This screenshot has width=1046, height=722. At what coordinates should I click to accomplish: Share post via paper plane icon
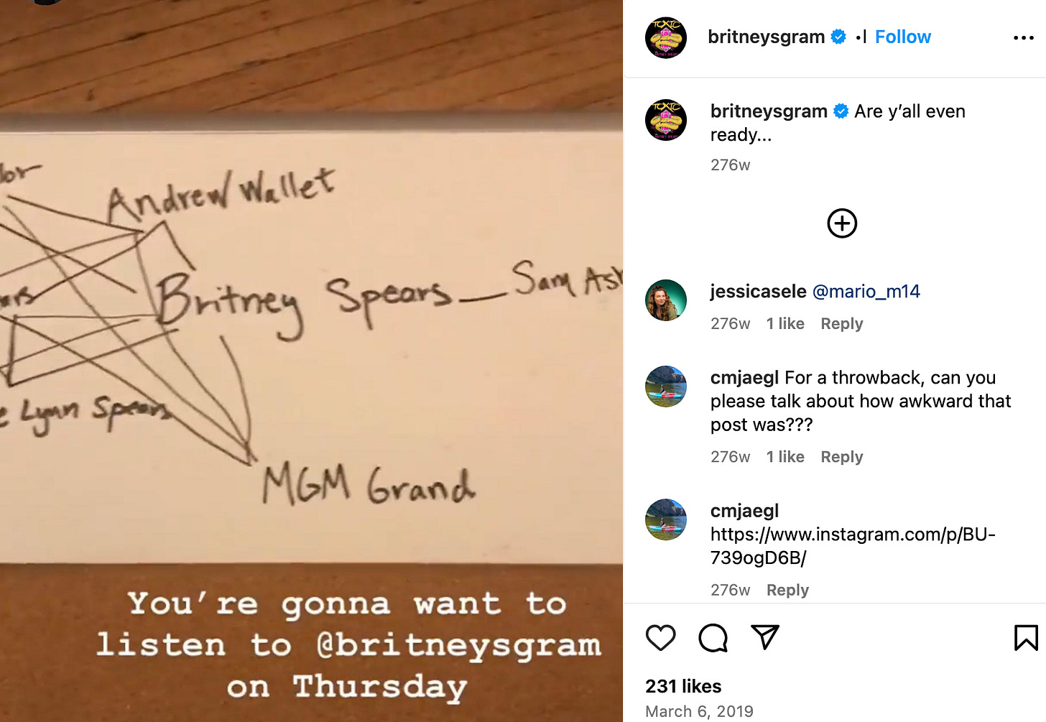[x=765, y=637]
